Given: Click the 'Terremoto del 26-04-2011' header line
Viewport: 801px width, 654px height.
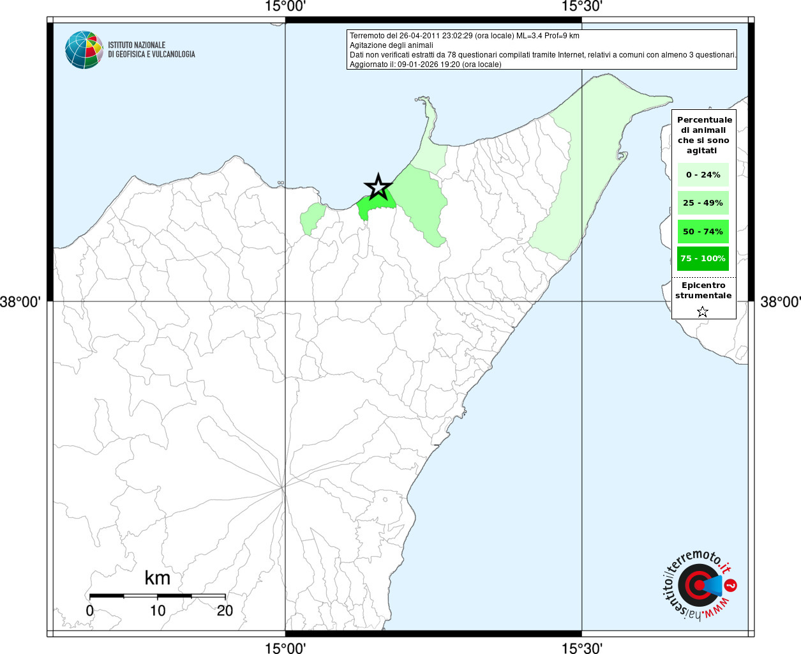Looking at the screenshot, I should coord(465,36).
